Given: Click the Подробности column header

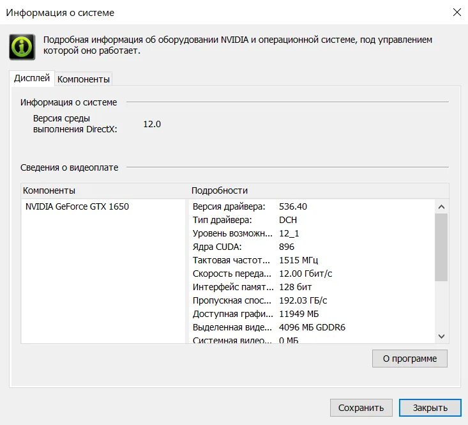Looking at the screenshot, I should click(319, 190).
